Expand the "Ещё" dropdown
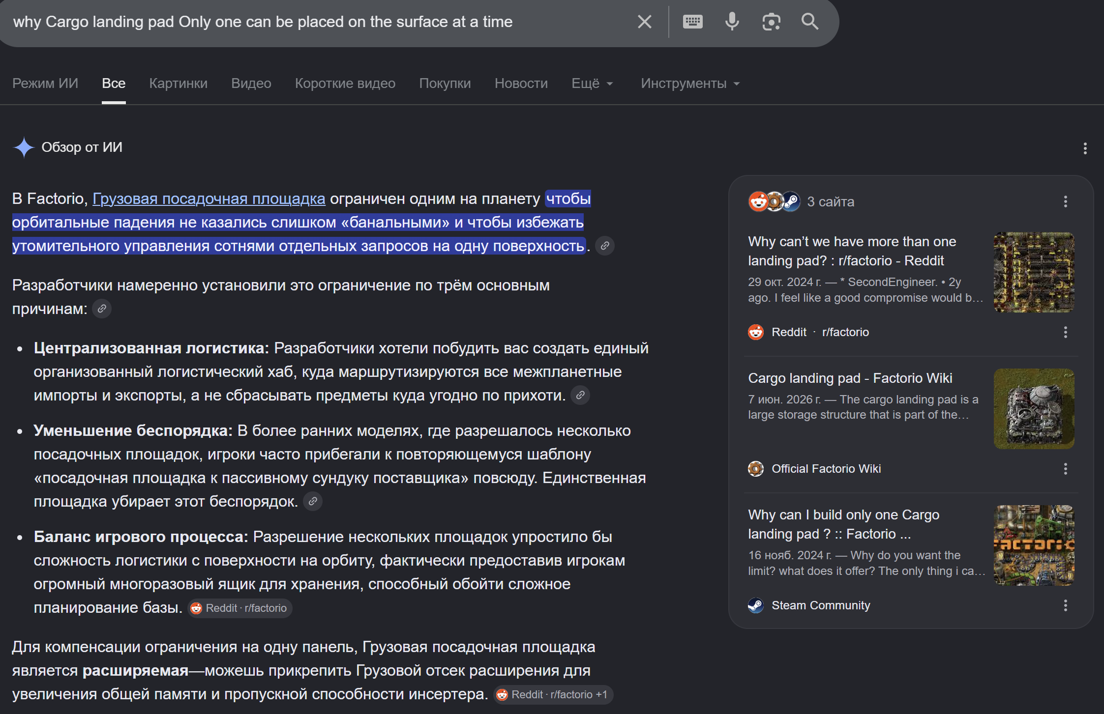Image resolution: width=1104 pixels, height=714 pixels. 592,84
